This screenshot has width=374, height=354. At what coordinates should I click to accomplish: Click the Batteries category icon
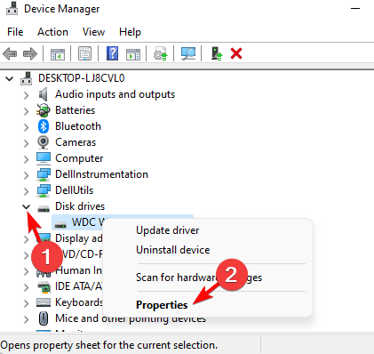click(44, 110)
